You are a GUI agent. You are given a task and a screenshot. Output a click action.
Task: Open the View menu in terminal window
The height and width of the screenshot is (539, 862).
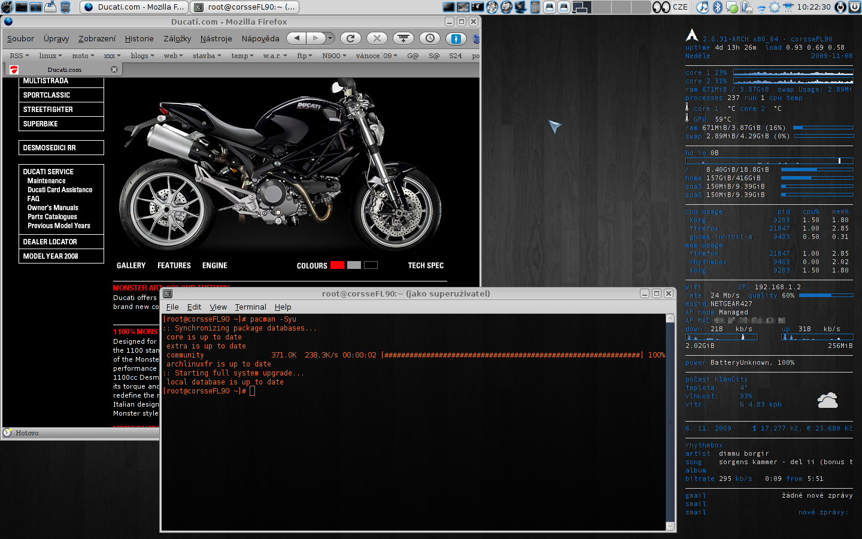218,307
